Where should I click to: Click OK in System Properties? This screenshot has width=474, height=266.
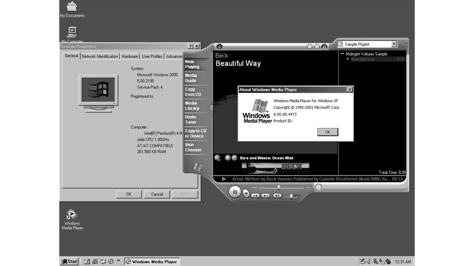click(x=129, y=194)
